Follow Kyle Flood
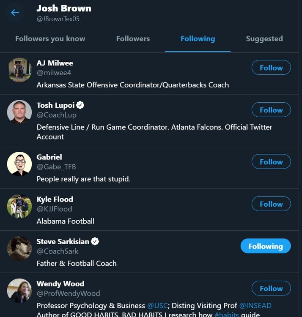The height and width of the screenshot is (317, 302). [x=271, y=204]
